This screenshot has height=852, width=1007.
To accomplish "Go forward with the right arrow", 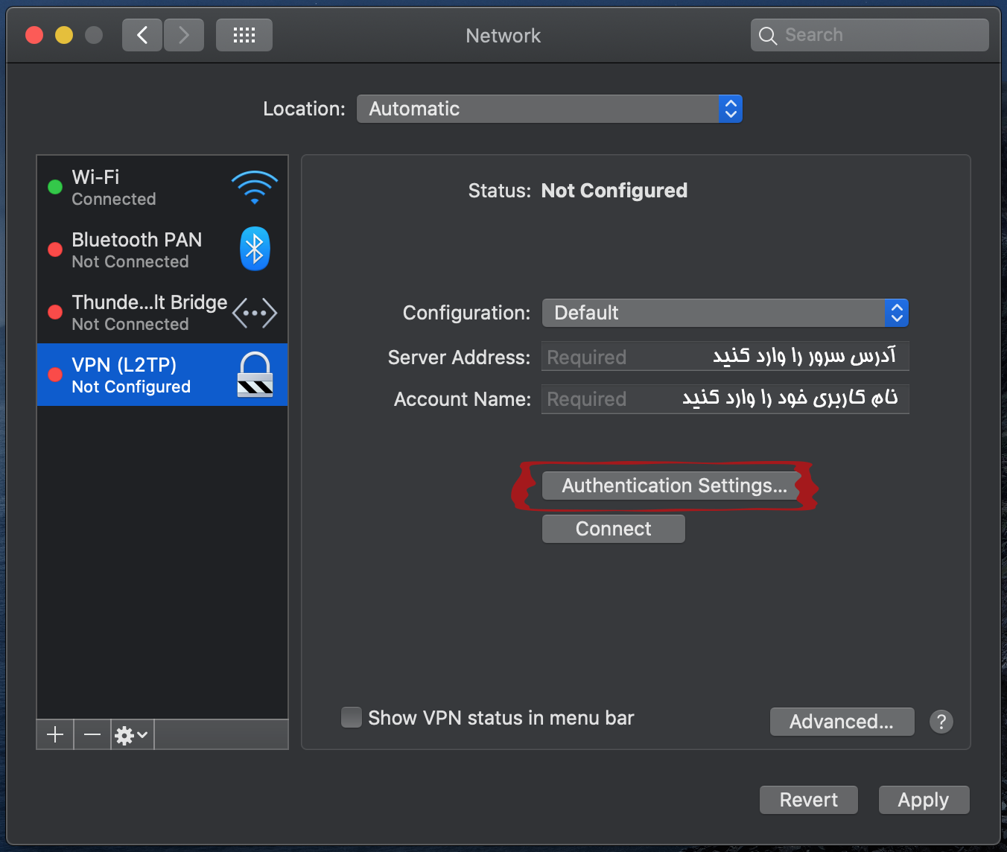I will coord(184,35).
